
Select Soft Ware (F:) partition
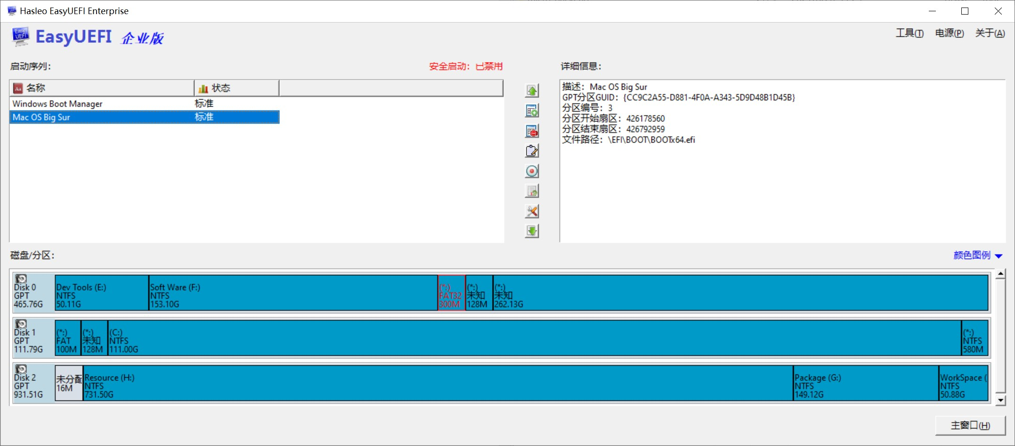point(293,293)
